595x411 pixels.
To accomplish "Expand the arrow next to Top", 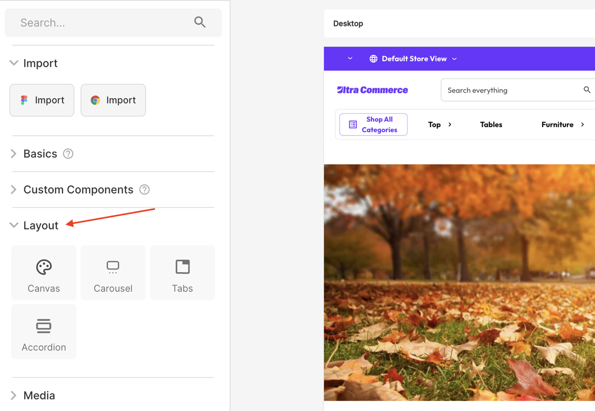I will pos(450,124).
